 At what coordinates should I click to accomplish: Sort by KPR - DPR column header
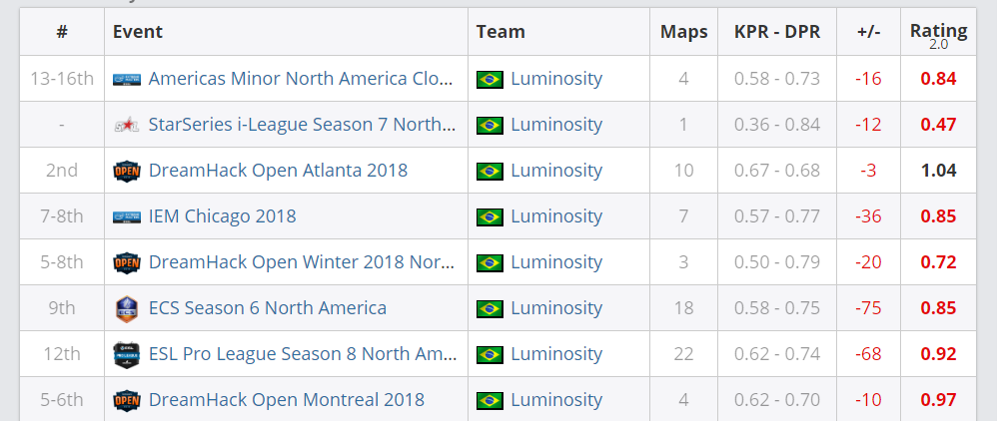775,32
